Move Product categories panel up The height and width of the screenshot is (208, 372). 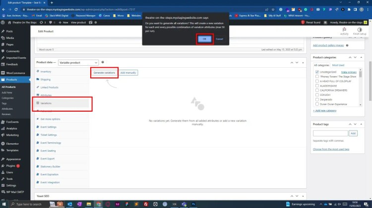click(x=350, y=57)
